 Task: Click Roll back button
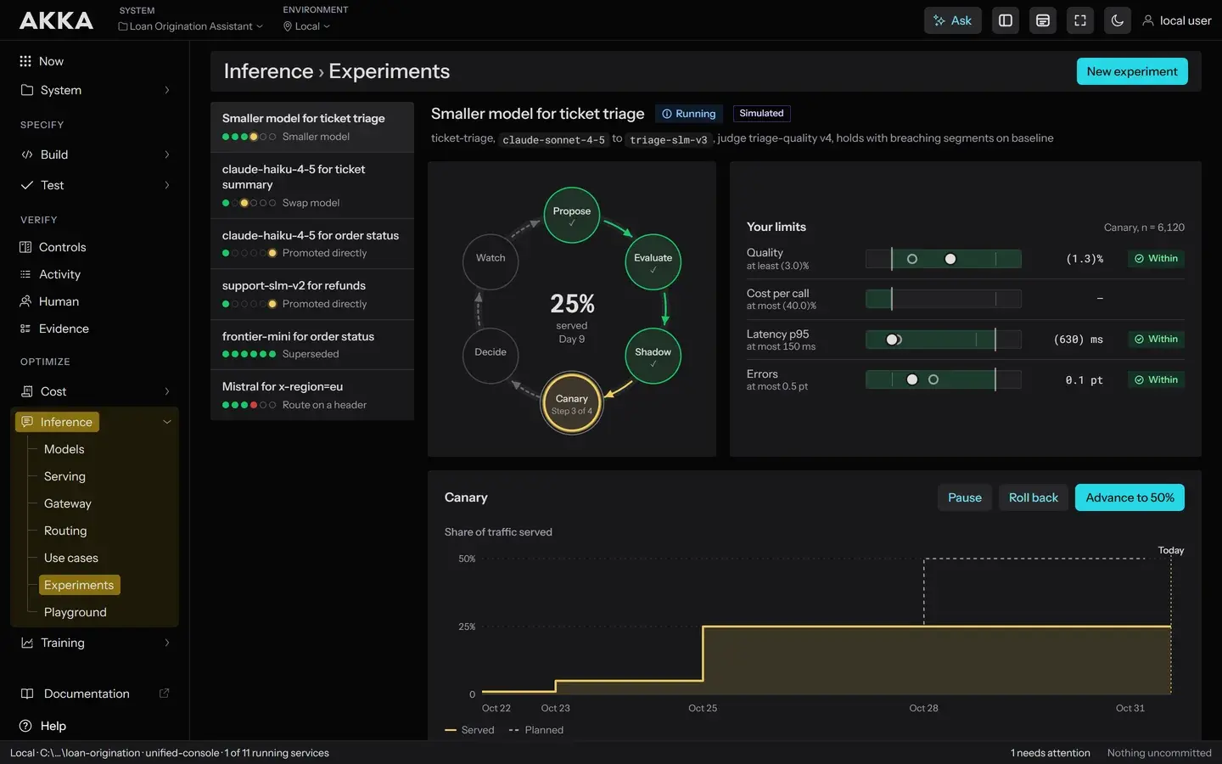coord(1034,497)
